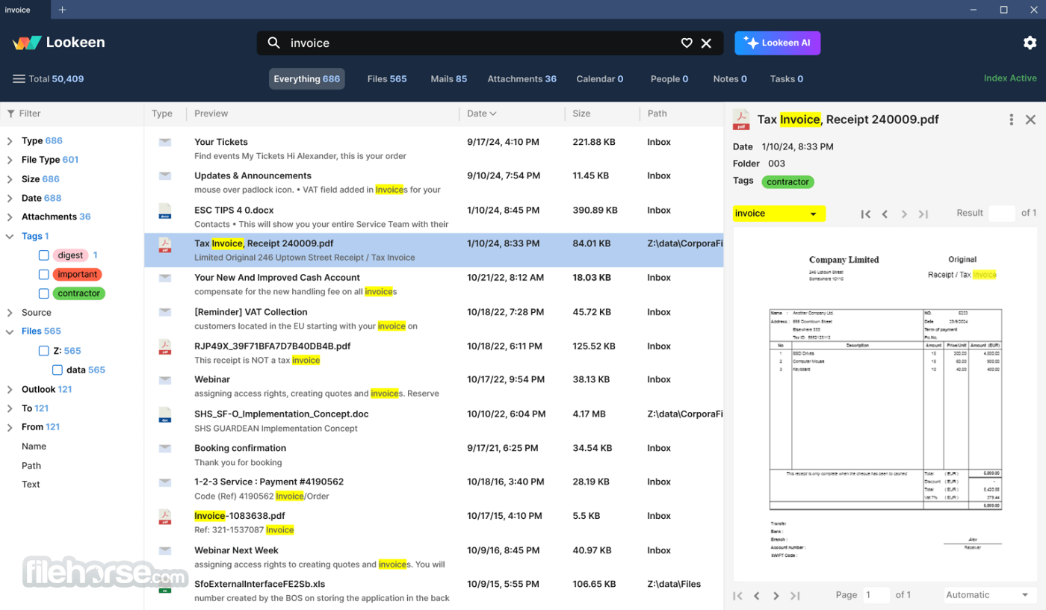Switch to the Files 565 tab
The height and width of the screenshot is (610, 1046).
(x=387, y=79)
